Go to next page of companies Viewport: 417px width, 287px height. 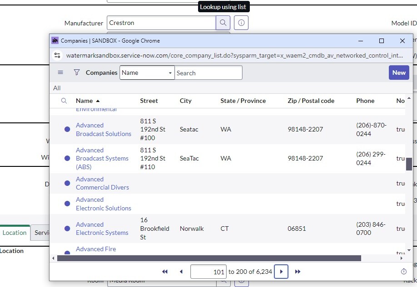[x=281, y=272]
